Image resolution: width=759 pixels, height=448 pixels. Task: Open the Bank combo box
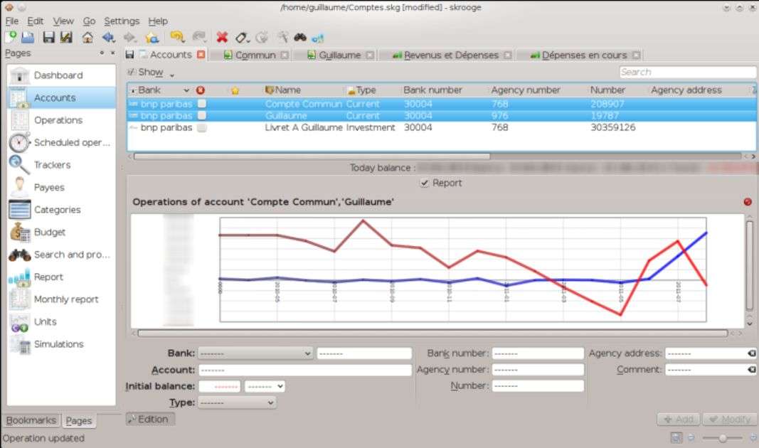(x=255, y=353)
